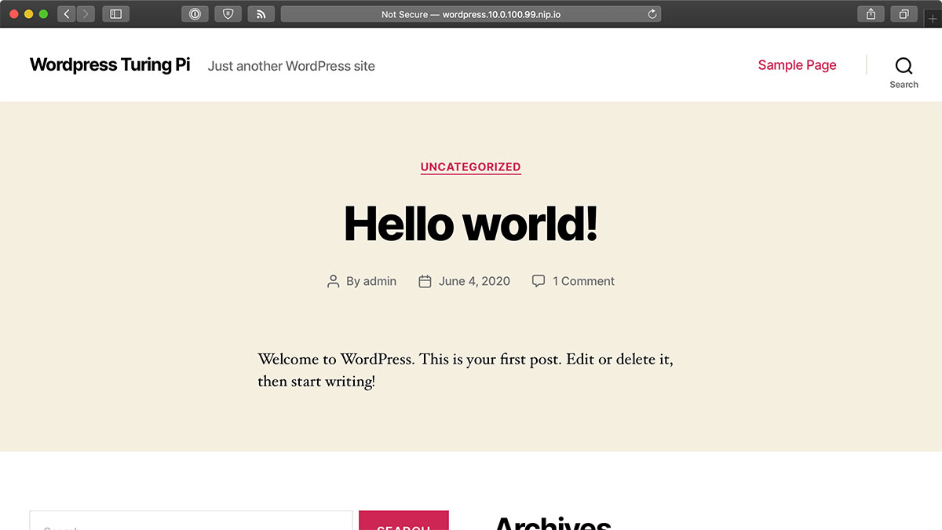Screen dimensions: 942x530
Task: Go to Wordpress Turing Pi site title
Action: [x=110, y=65]
